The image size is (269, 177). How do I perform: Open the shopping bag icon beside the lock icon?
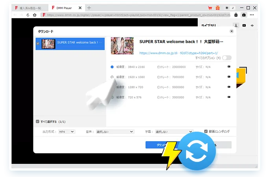pyautogui.click(x=244, y=15)
